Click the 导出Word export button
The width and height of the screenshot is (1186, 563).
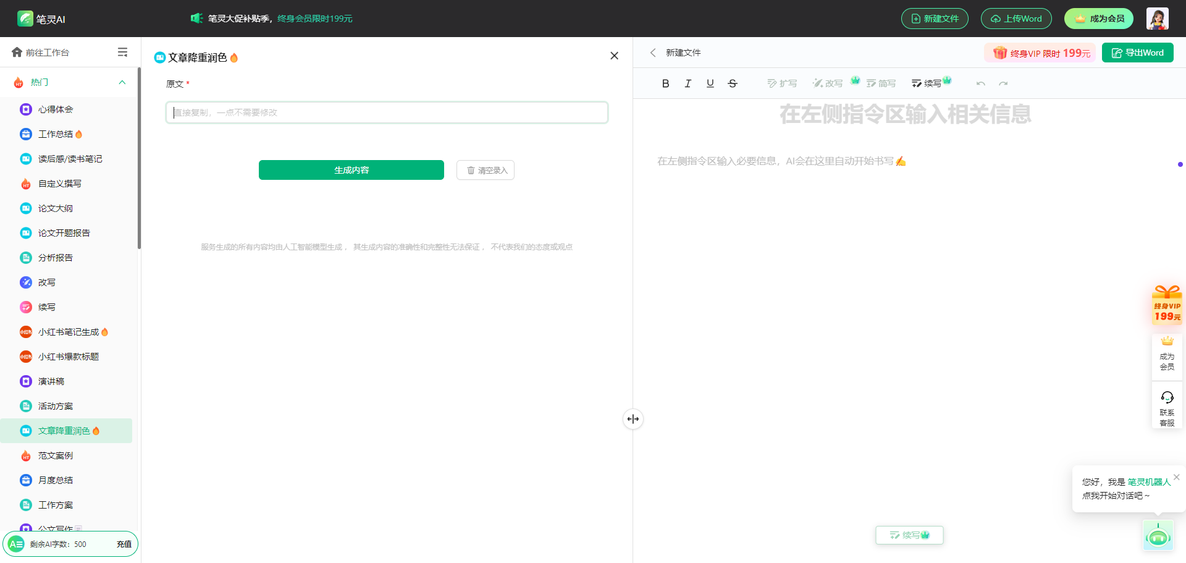pos(1137,53)
